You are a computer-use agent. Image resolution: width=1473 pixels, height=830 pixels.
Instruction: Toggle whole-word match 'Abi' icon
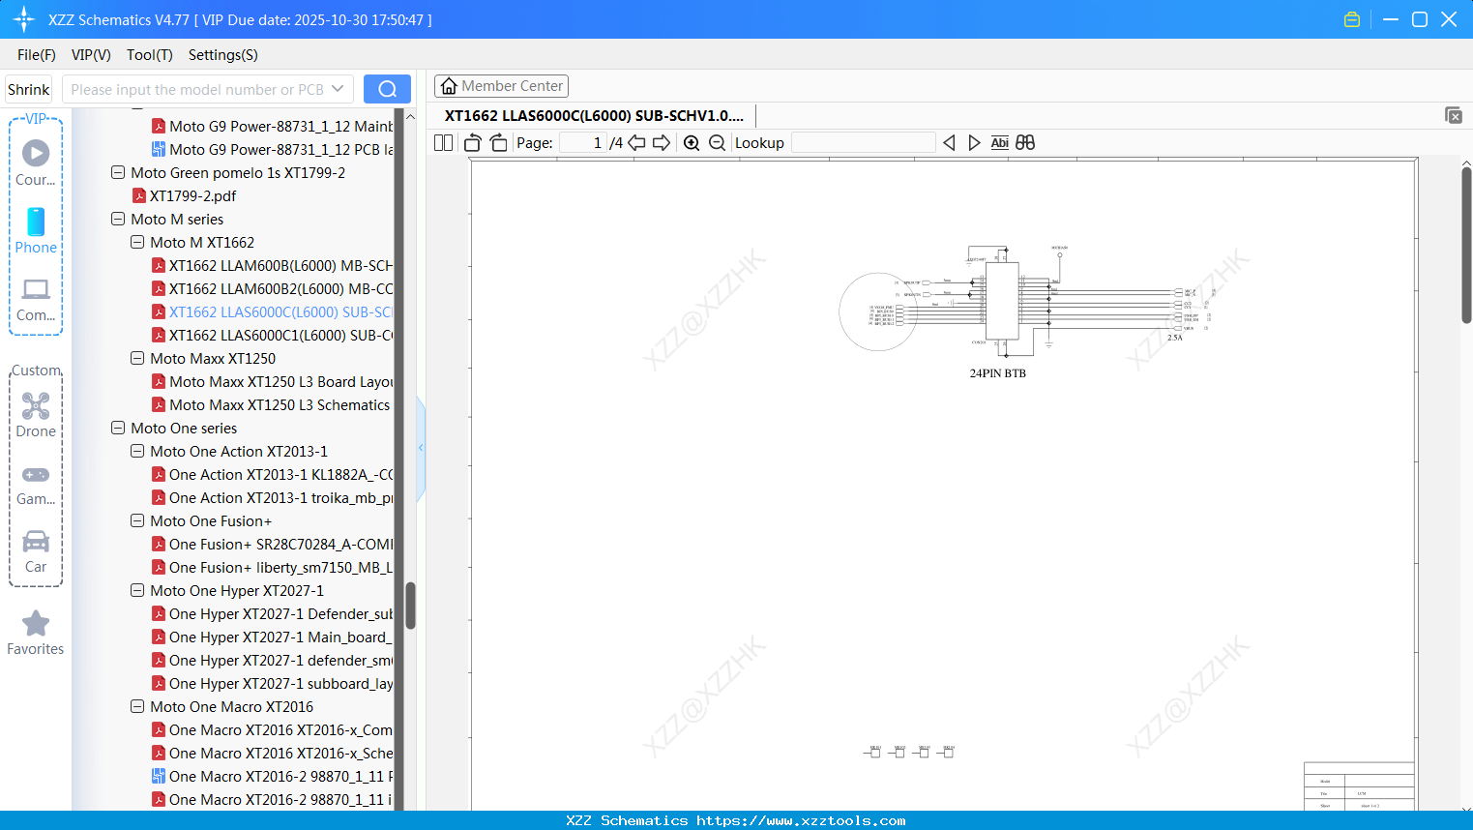pyautogui.click(x=1000, y=143)
